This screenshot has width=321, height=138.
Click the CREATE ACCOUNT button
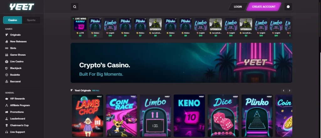[x=264, y=7]
